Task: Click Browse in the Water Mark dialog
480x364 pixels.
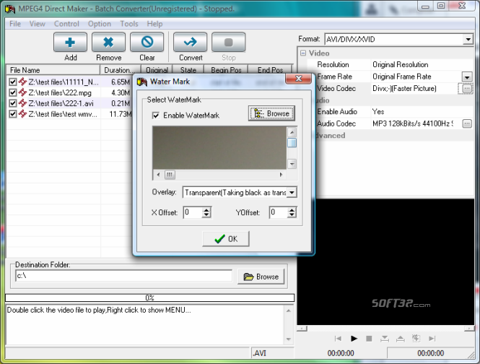Action: pyautogui.click(x=271, y=113)
